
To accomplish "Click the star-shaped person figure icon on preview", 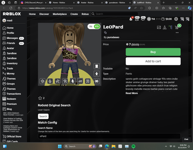I will [x=96, y=74].
